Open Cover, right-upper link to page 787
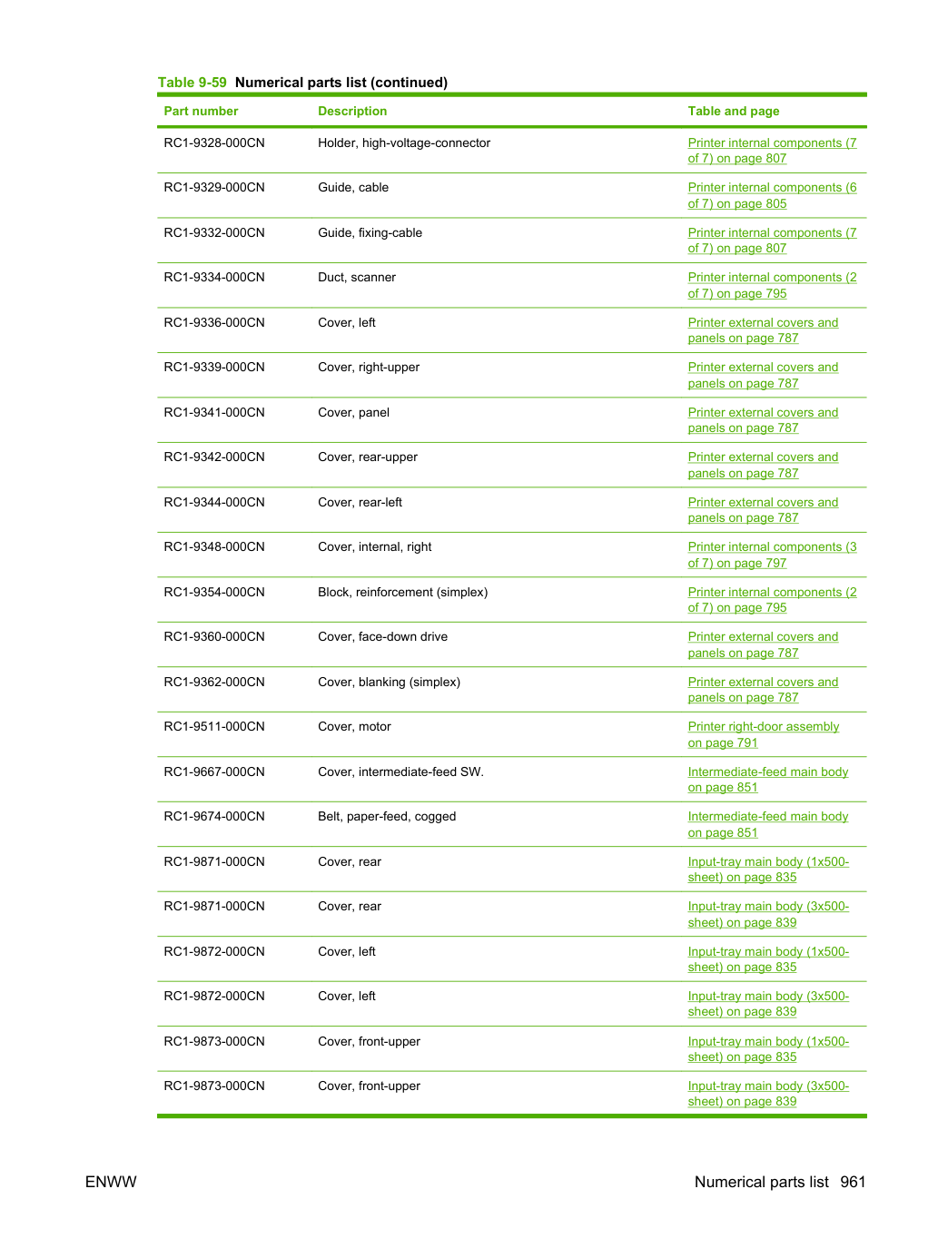The height and width of the screenshot is (1248, 938). [763, 376]
